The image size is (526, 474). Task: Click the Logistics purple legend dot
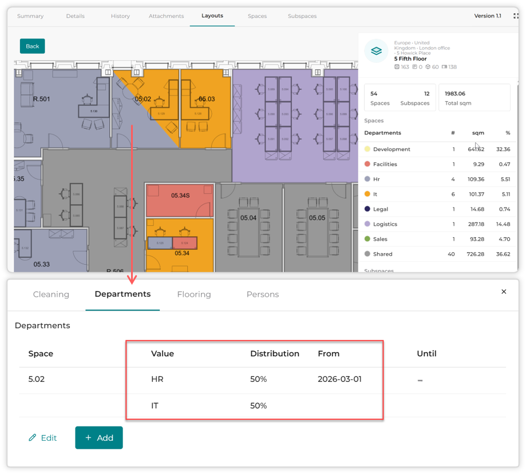[367, 224]
